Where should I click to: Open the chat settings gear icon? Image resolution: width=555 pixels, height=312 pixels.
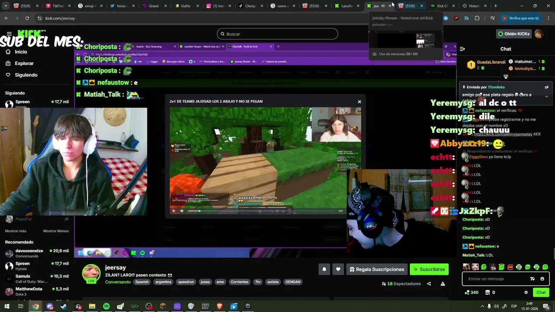tap(526, 292)
